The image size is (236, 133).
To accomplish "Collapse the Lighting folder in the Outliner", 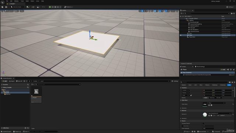I will click(186, 20).
